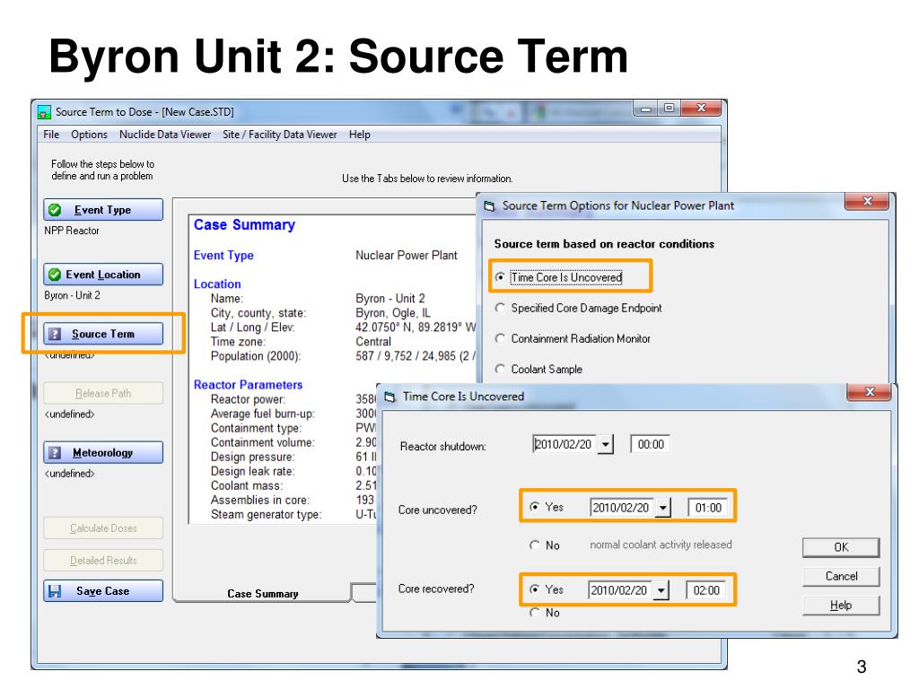Click Reactor shutdown time field 00:00
This screenshot has width=919, height=689.
pos(651,445)
